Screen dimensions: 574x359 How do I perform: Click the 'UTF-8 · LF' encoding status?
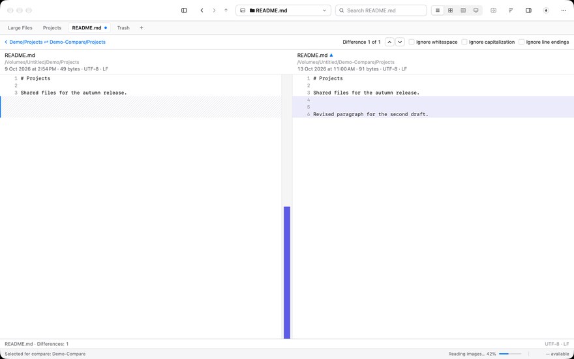[x=557, y=344]
